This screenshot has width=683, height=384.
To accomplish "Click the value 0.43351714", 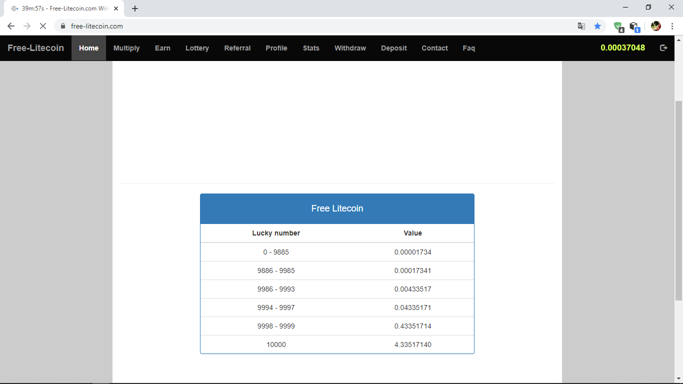I will 413,326.
